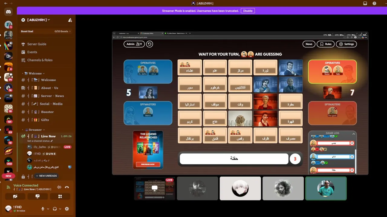Viewport: 387px width, 217px height.
Task: Open the server icon with 74 badge
Action: 8,77
